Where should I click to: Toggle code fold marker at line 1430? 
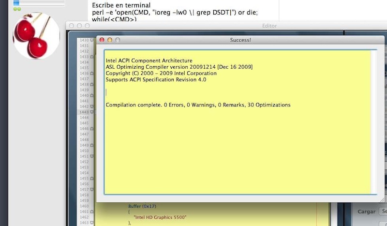91,40
